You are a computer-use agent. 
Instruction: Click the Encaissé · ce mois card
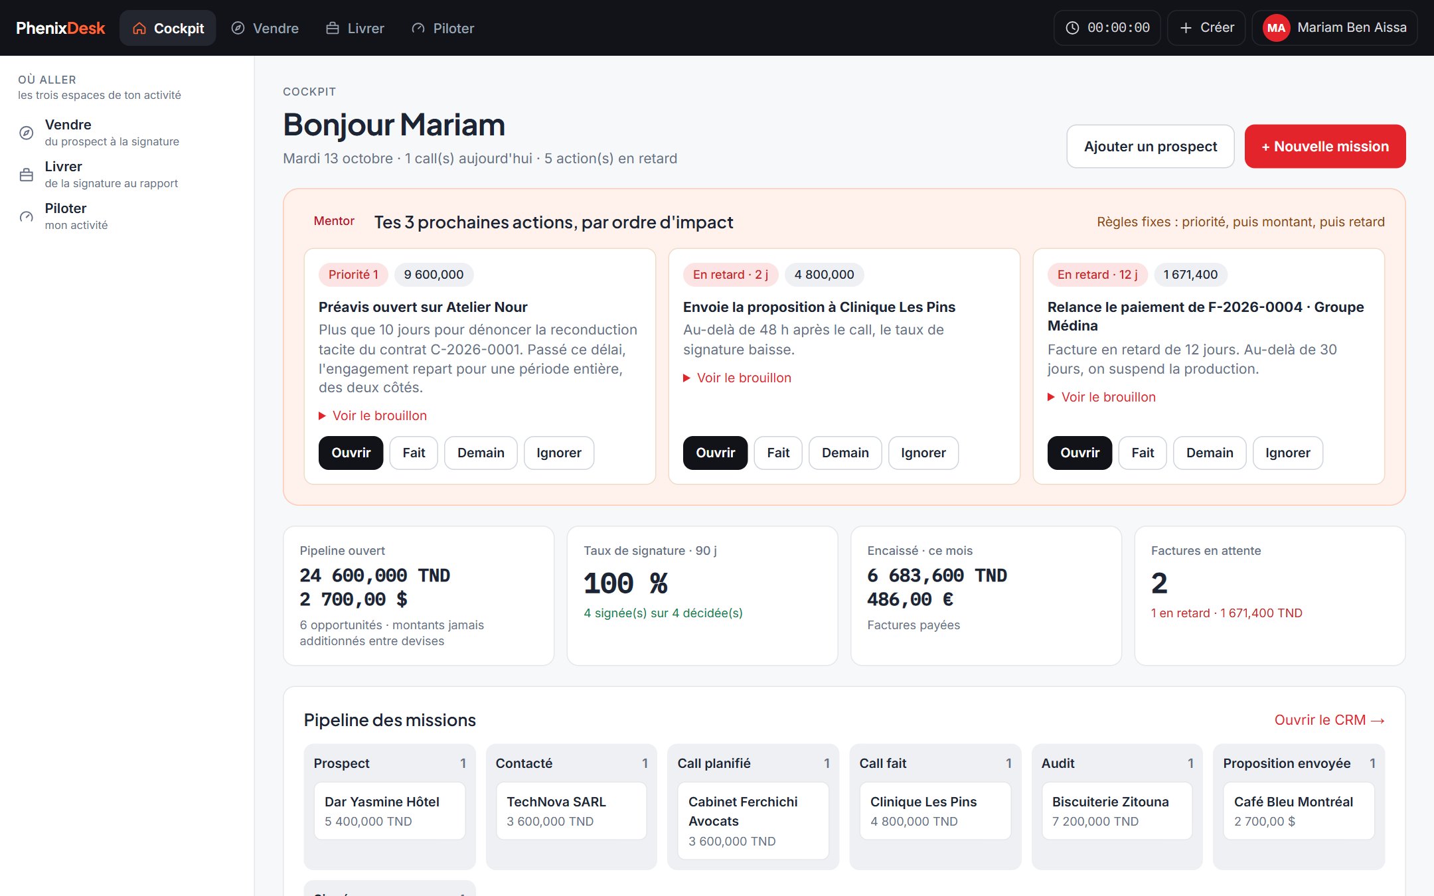(986, 596)
